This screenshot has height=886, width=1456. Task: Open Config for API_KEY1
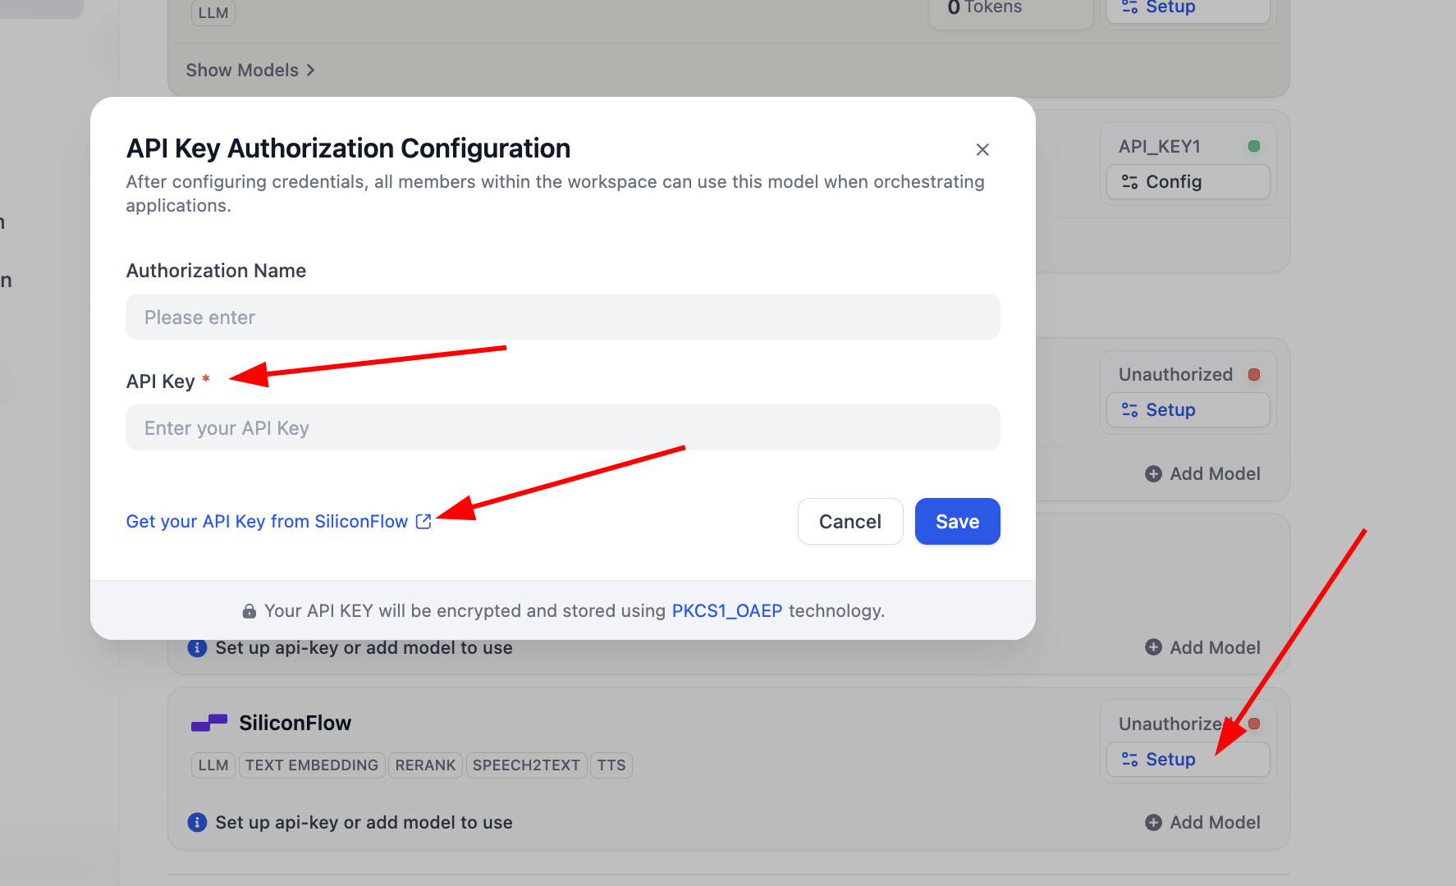click(1187, 182)
